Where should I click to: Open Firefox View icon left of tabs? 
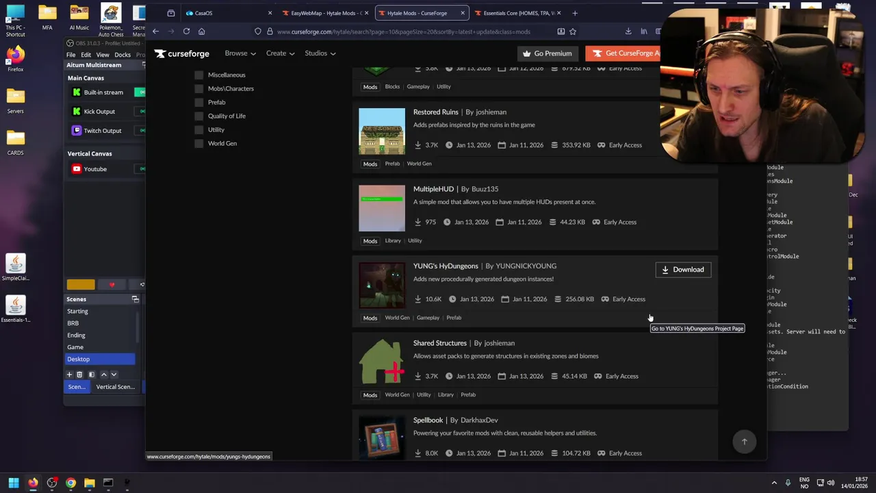point(171,13)
